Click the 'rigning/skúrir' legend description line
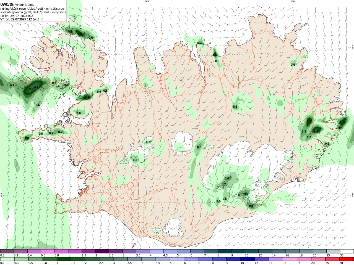 click(x=32, y=9)
